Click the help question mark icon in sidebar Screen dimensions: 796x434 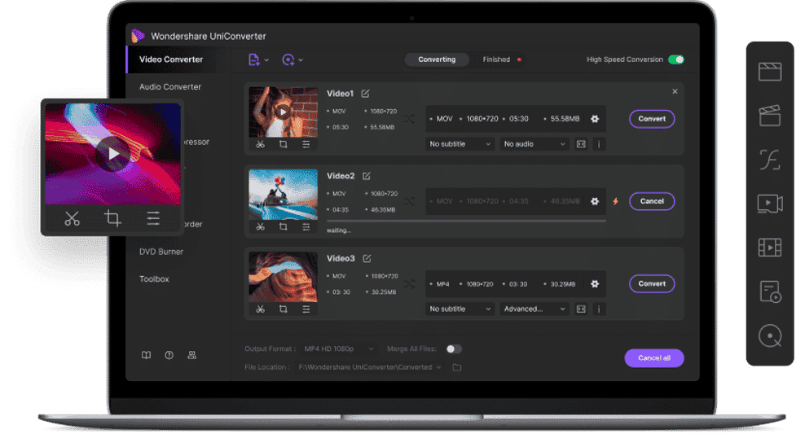pos(169,355)
